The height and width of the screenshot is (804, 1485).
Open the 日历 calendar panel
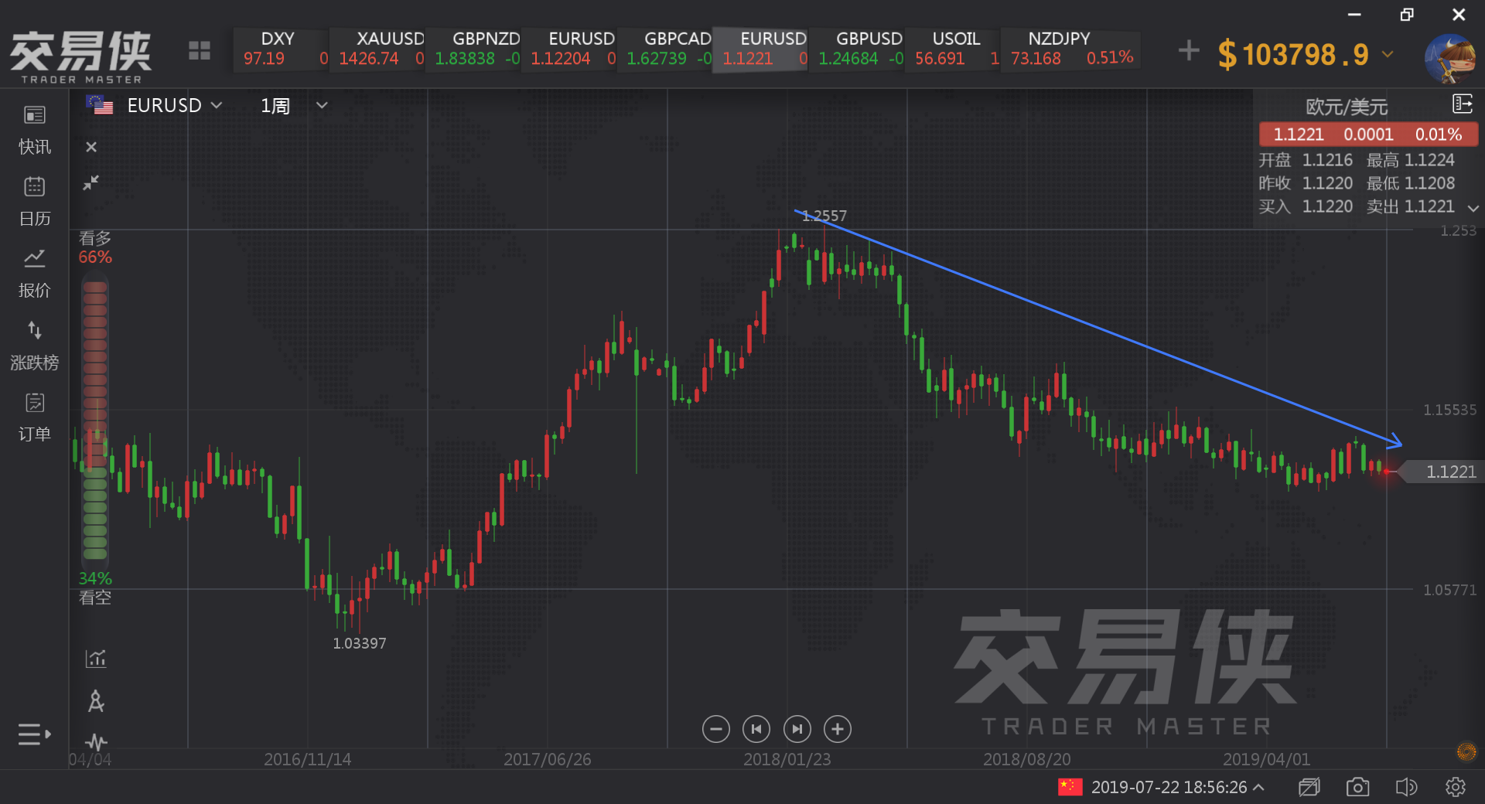tap(34, 200)
